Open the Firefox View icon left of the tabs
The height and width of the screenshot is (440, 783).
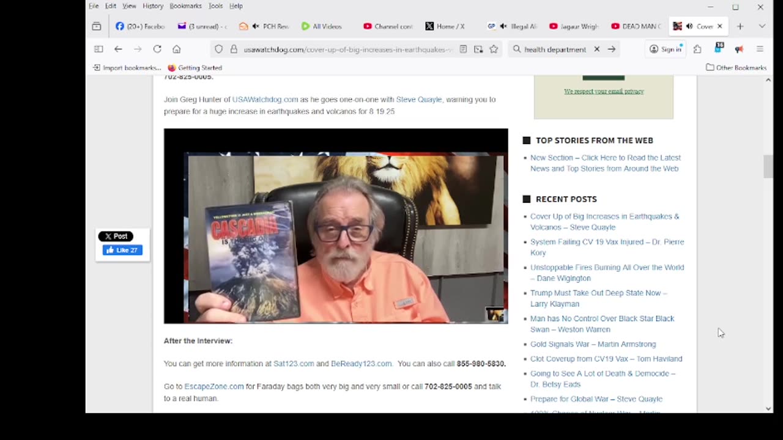[97, 26]
